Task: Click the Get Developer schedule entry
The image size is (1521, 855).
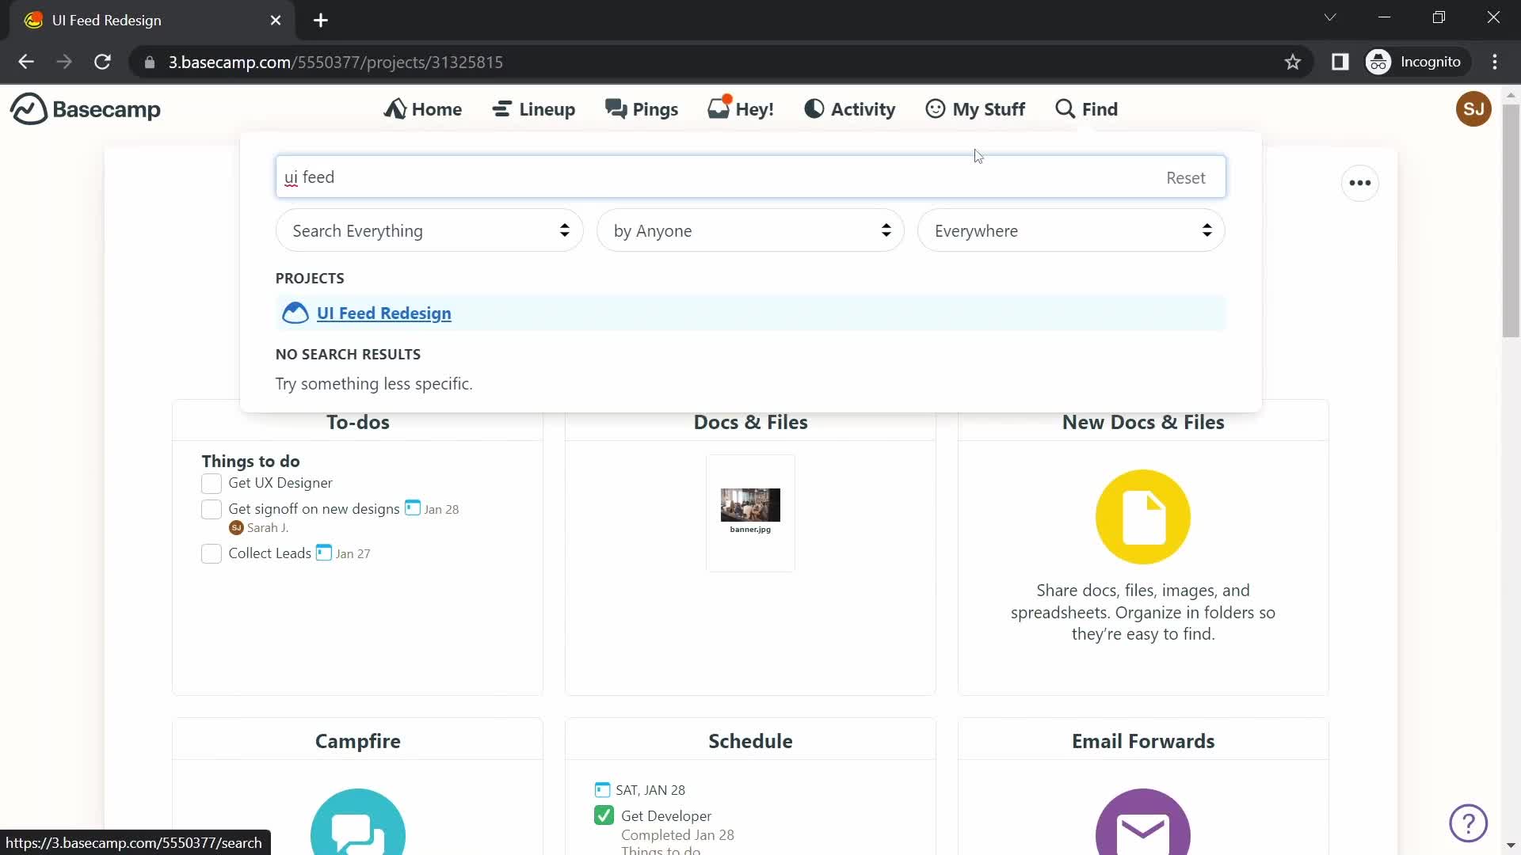Action: [x=666, y=816]
